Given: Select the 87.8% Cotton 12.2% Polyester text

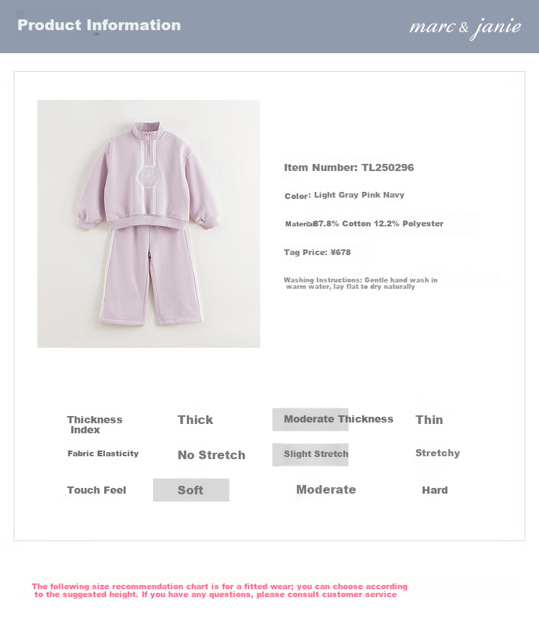Looking at the screenshot, I should 378,223.
